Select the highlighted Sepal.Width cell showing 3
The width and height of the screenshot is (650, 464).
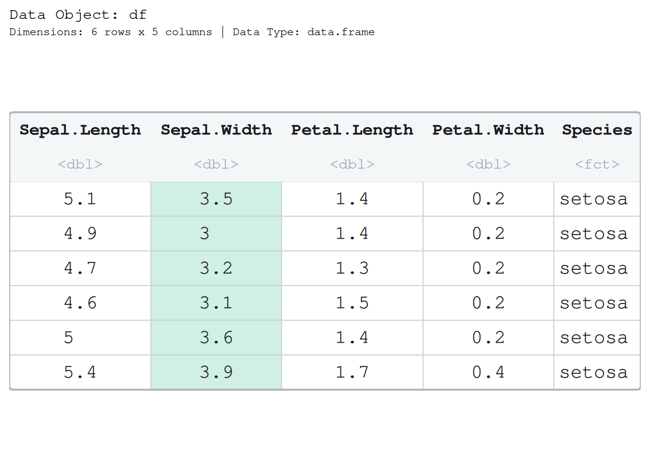[x=216, y=233]
